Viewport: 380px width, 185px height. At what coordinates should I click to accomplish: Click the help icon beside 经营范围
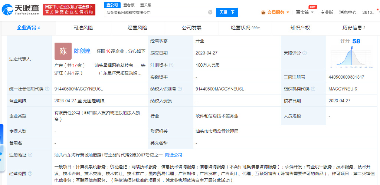30,173
